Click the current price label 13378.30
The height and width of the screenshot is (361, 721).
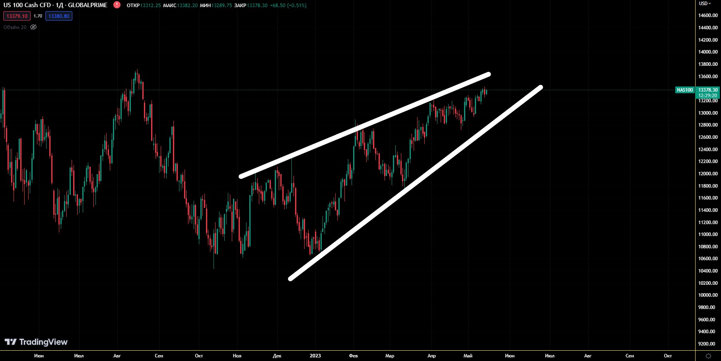pyautogui.click(x=708, y=90)
